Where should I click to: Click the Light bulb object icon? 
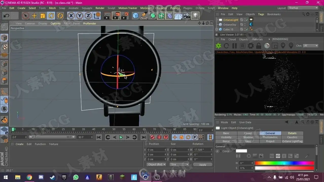click(x=195, y=16)
